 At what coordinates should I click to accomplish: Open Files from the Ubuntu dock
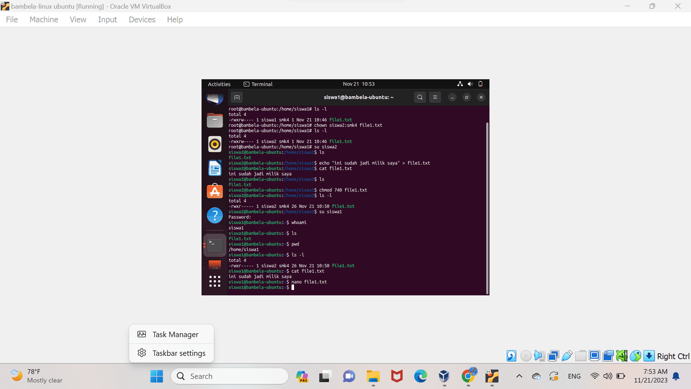click(x=215, y=120)
